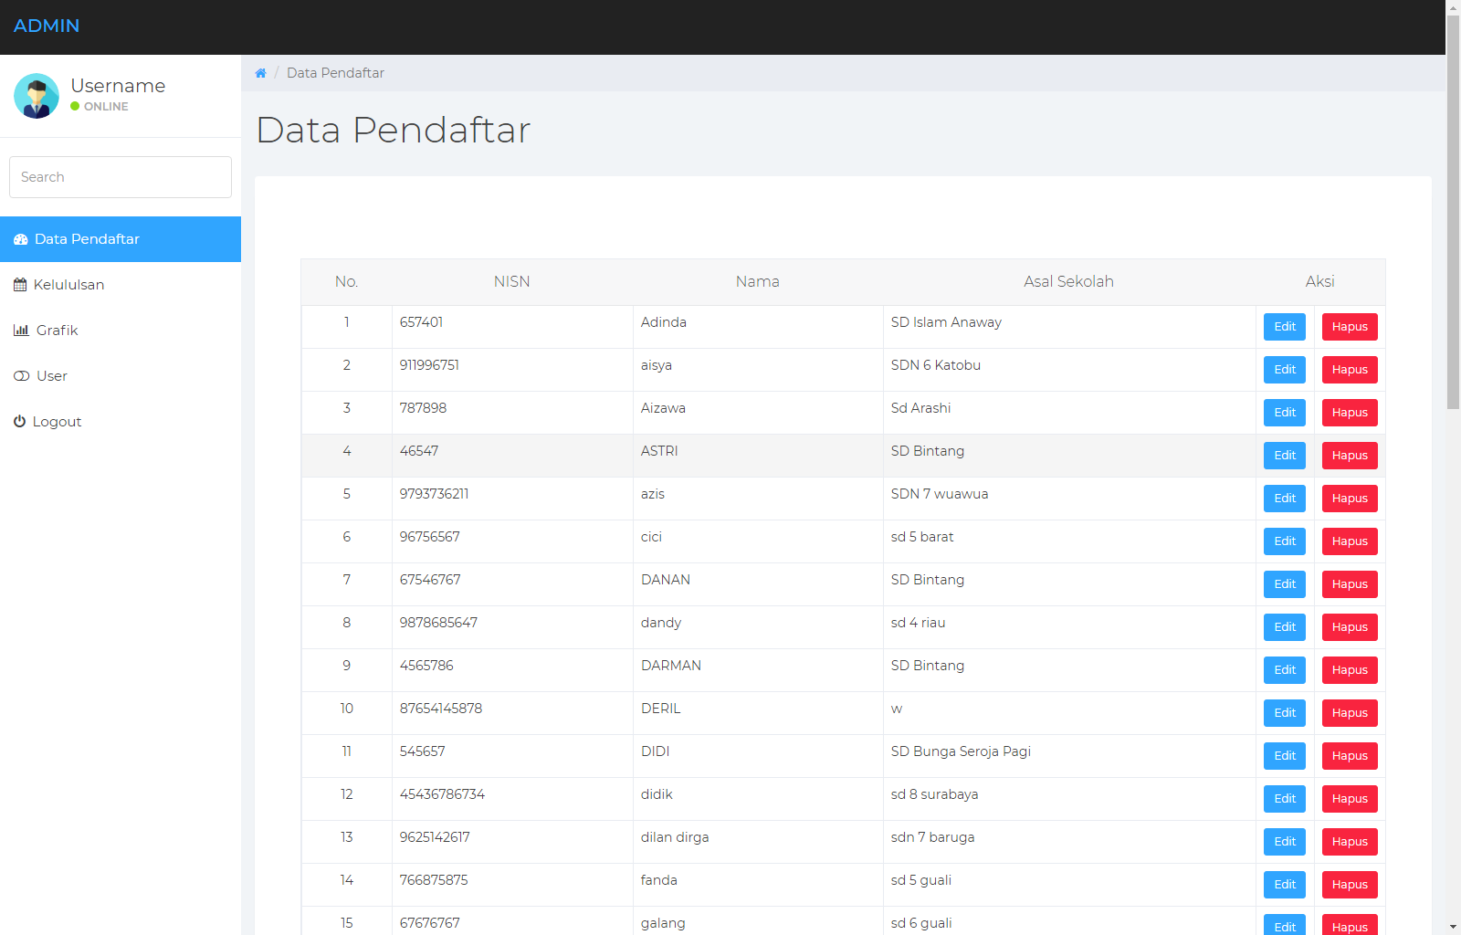Edit the DERIL entry
The image size is (1461, 935).
pos(1285,713)
